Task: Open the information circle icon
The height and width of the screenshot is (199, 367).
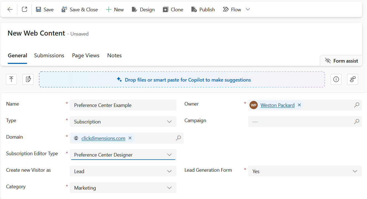Action: pos(336,79)
